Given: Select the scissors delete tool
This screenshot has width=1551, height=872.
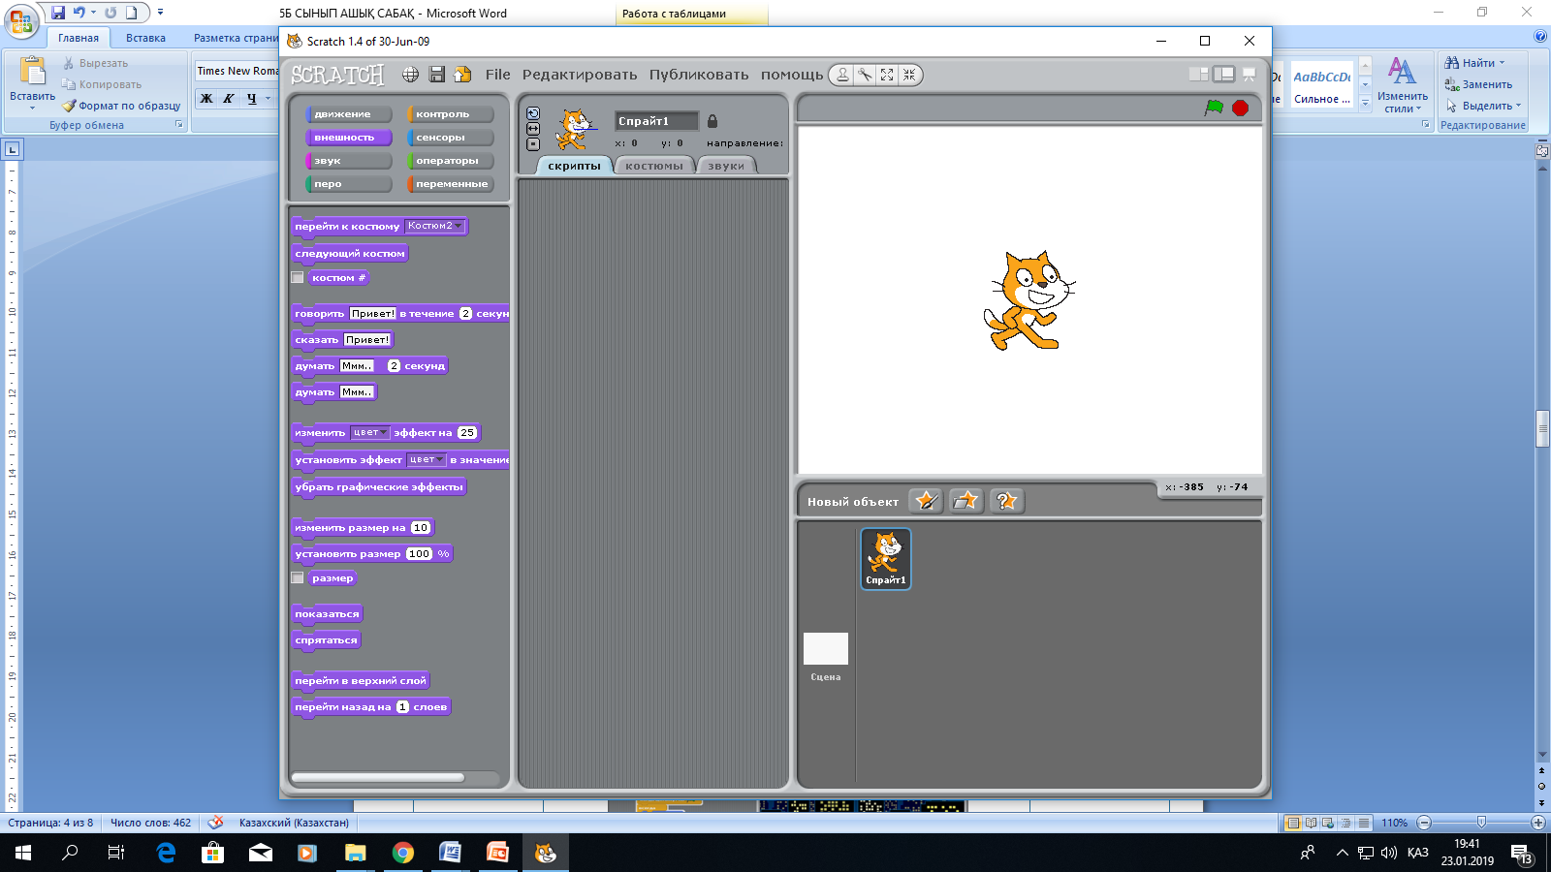Looking at the screenshot, I should [x=865, y=75].
